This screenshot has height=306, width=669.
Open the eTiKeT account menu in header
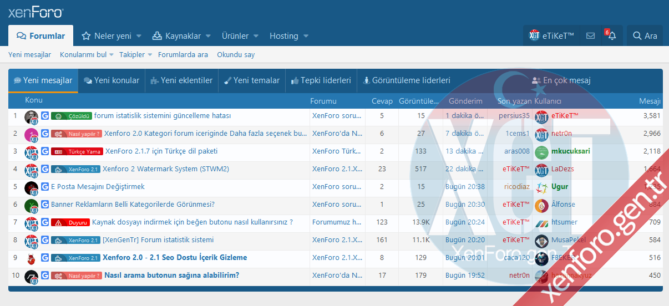(551, 36)
